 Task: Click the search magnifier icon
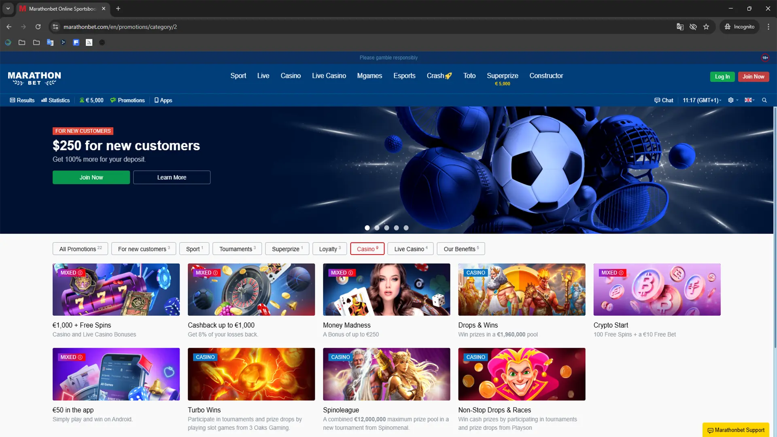tap(764, 100)
